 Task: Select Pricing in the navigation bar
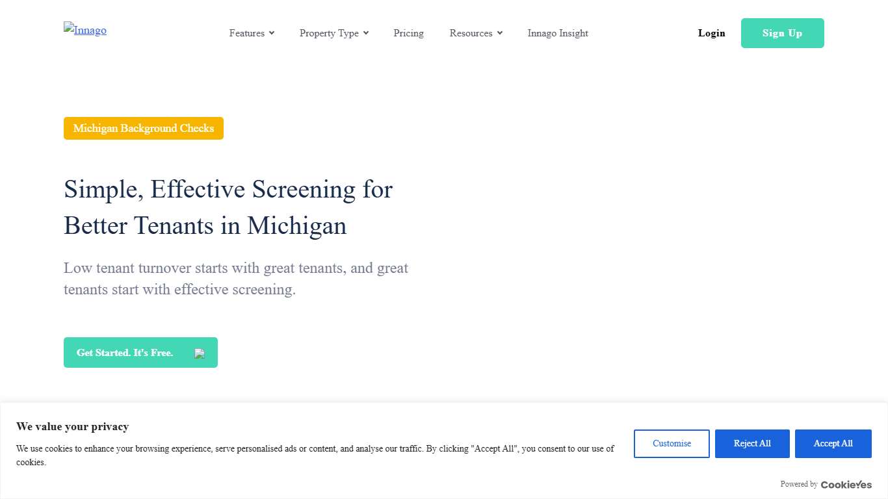[x=408, y=32]
